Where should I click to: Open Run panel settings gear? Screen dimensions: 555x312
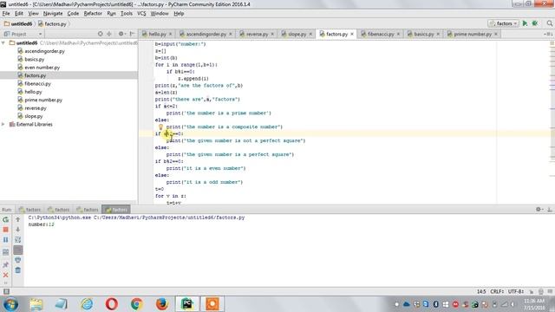pyautogui.click(x=539, y=210)
